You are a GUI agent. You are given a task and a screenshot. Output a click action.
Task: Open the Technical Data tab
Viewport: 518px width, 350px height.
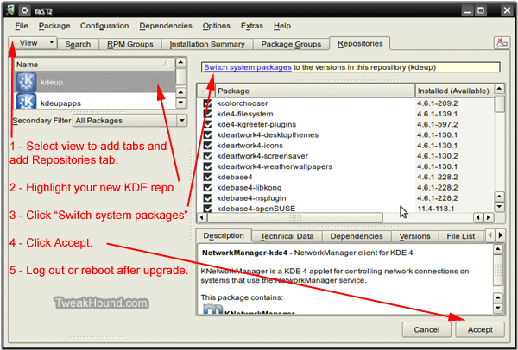click(287, 236)
